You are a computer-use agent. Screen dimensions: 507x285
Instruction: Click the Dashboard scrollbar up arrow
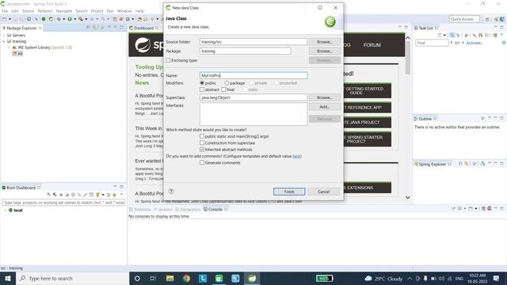pos(408,38)
